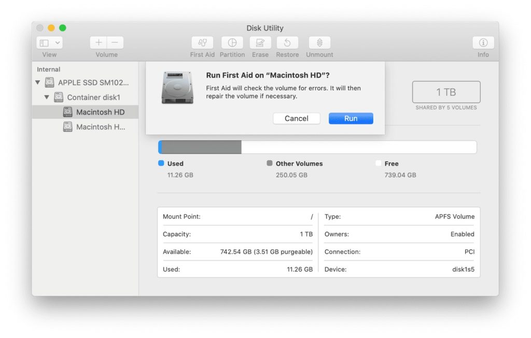Screen dimensions: 531x338
Task: Click the SHARED BY 5 VOLUMES label
Action: 446,108
